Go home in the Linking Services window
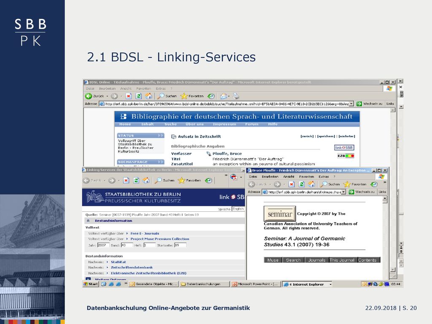432x324 pixels. [146, 181]
